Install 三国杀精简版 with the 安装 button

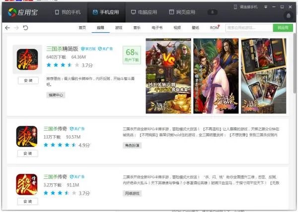[28, 81]
